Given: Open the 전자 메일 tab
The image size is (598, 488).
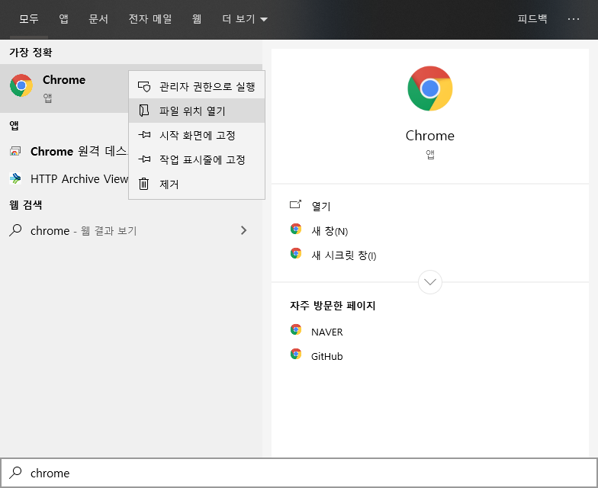Looking at the screenshot, I should (150, 18).
